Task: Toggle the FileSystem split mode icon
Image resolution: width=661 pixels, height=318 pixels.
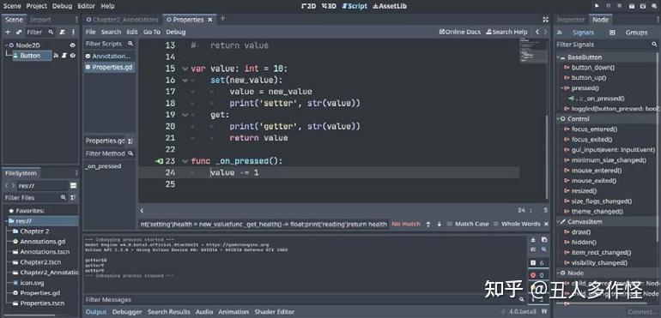Action: [x=73, y=186]
